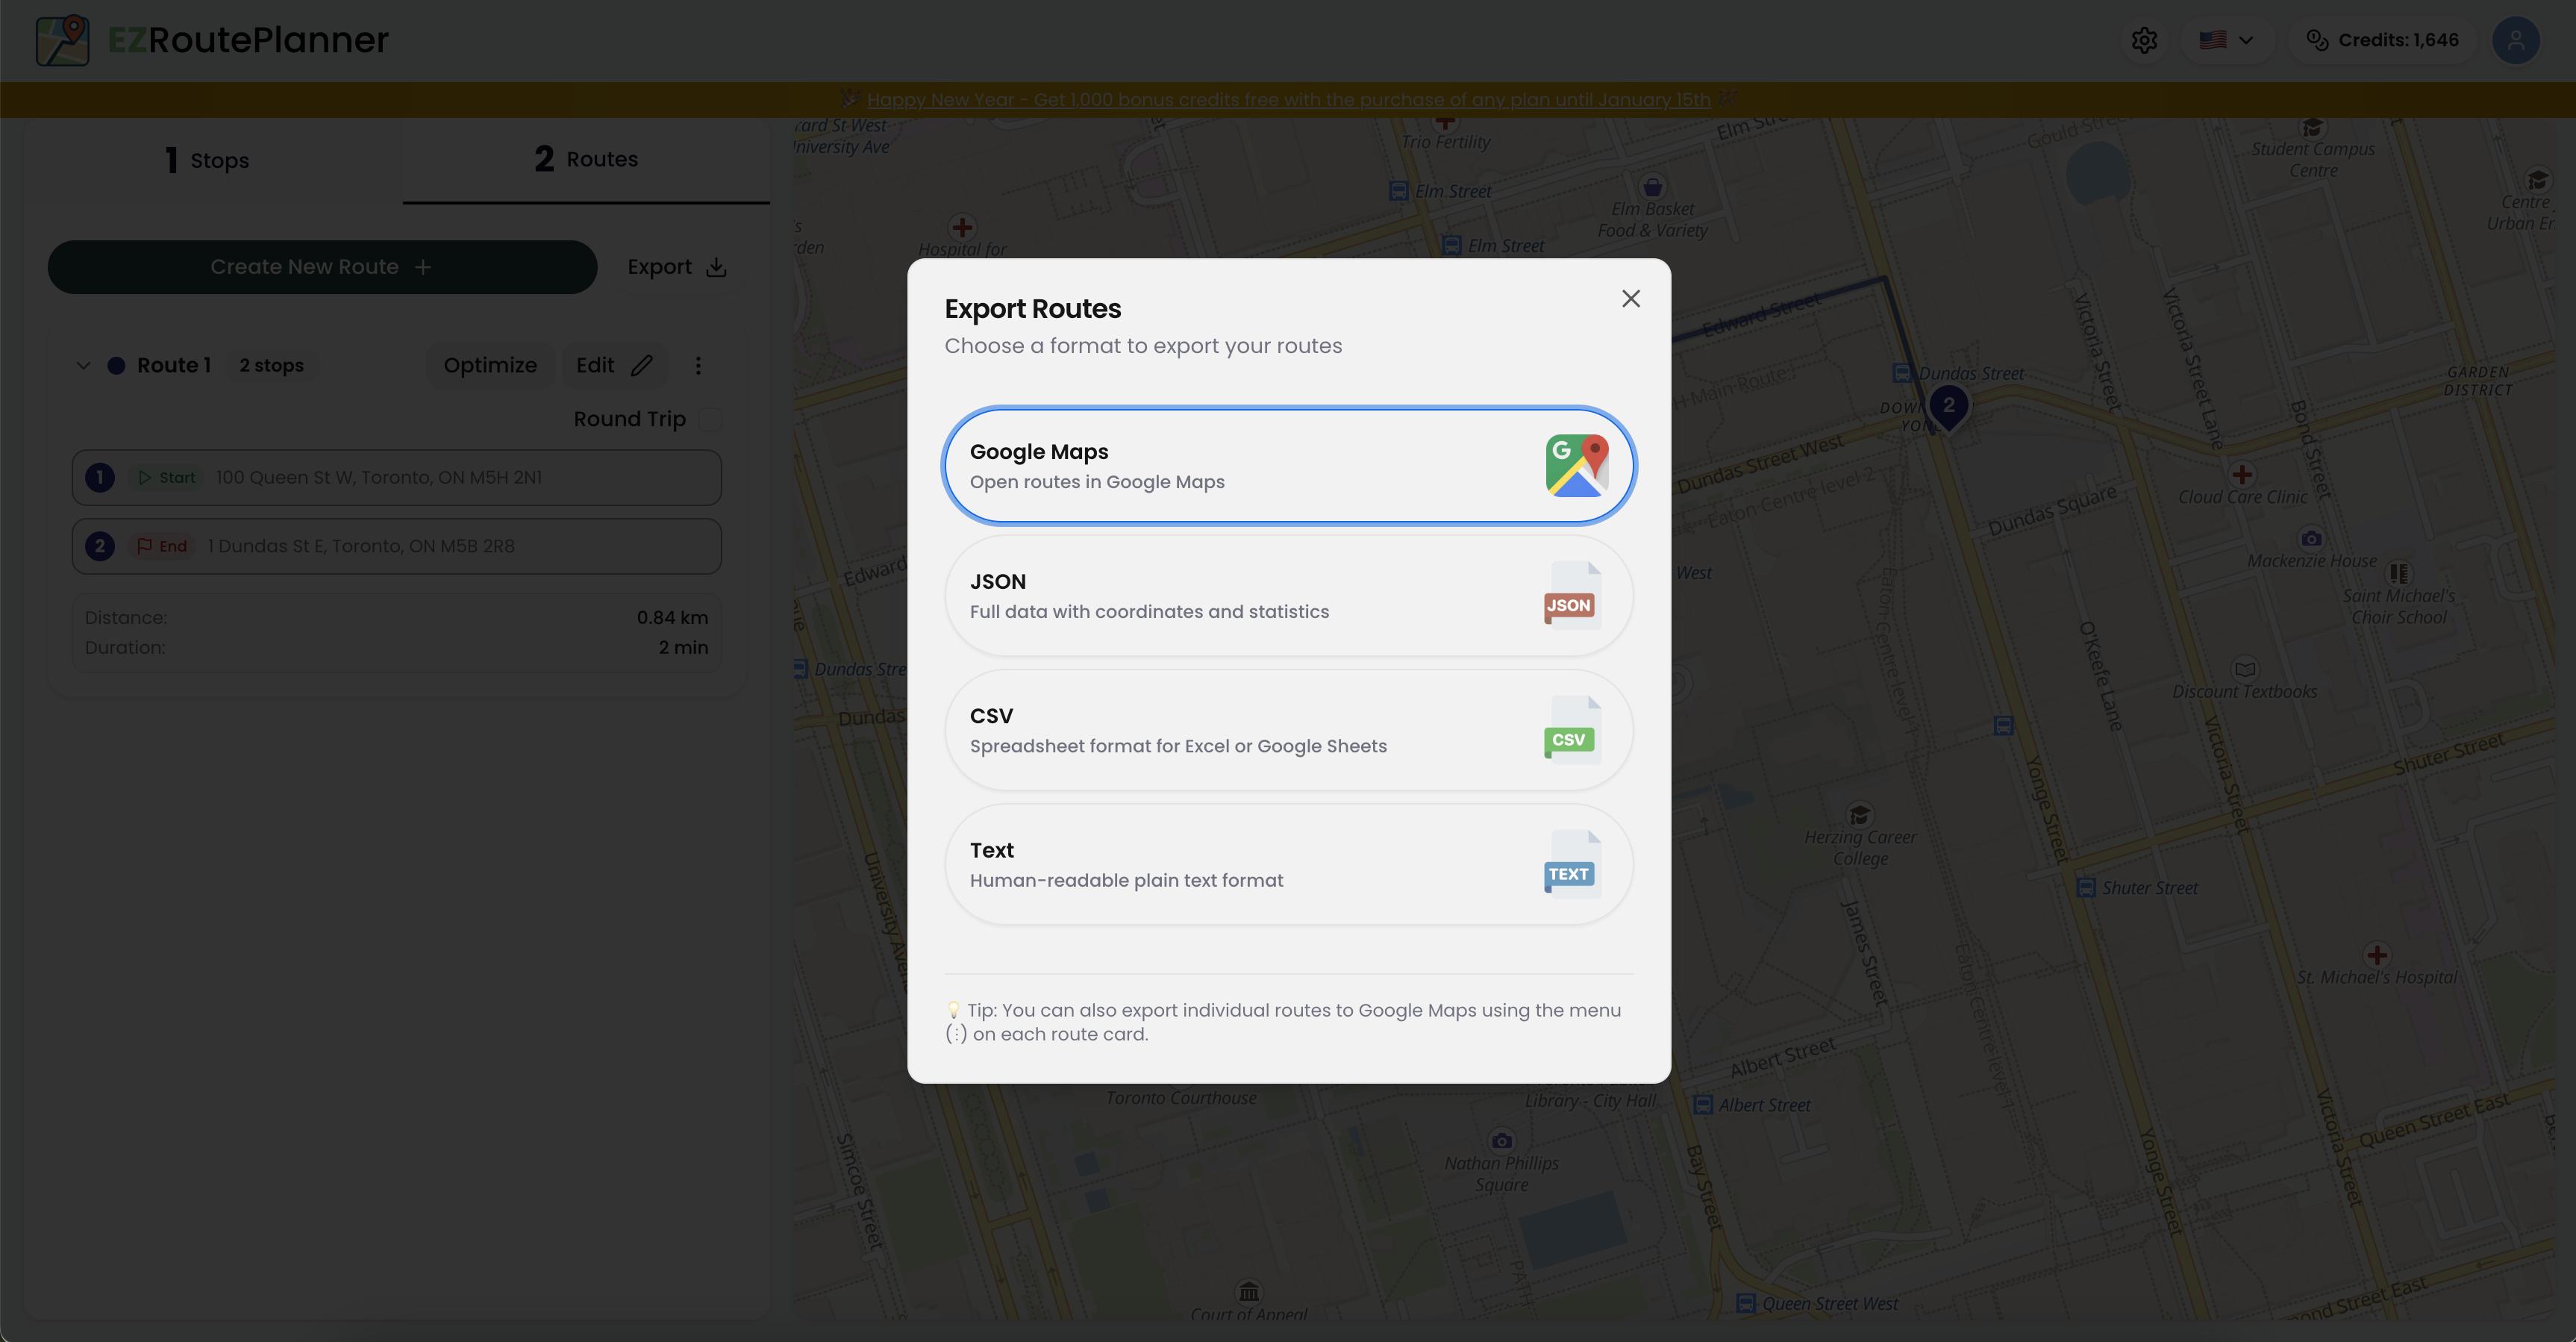Screen dimensions: 2576x1342
Task: Click the coins icon next to Credits
Action: click(2319, 40)
